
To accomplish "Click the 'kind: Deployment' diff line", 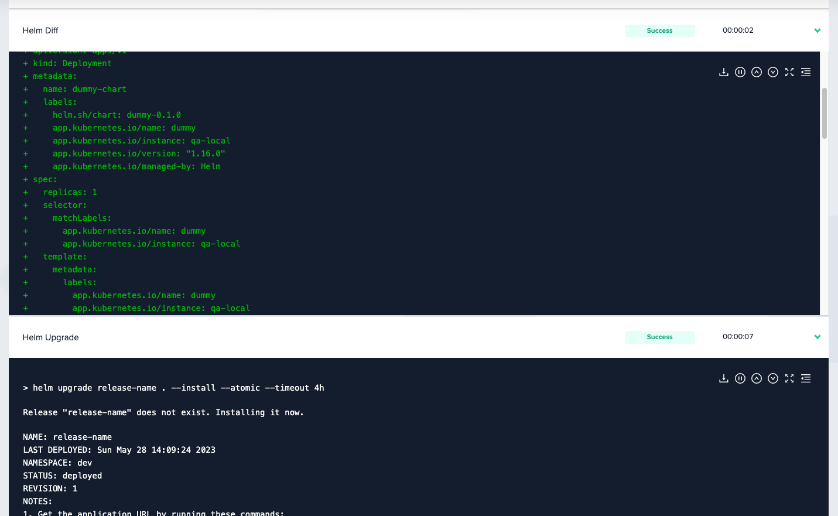I will pos(67,63).
